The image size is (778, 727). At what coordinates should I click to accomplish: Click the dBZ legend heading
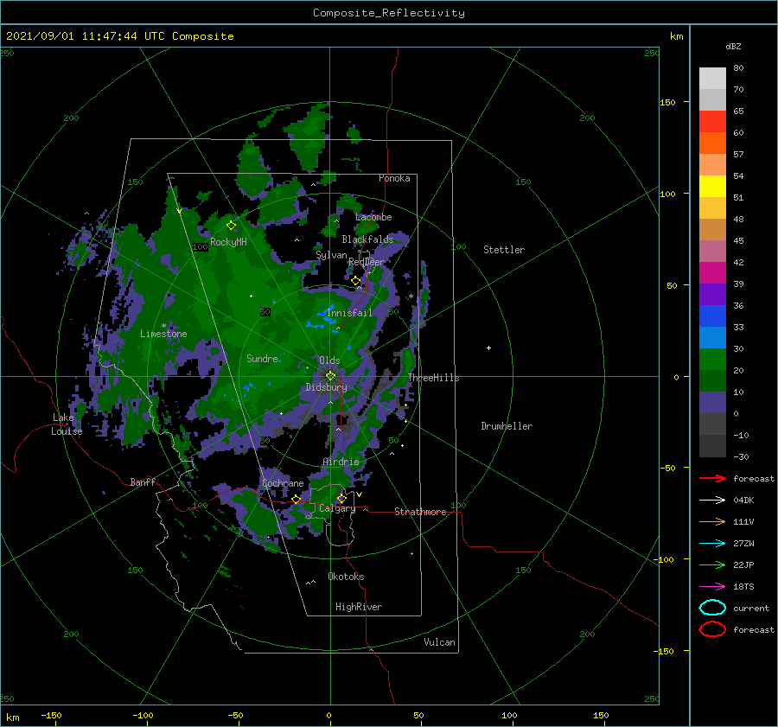pos(733,46)
